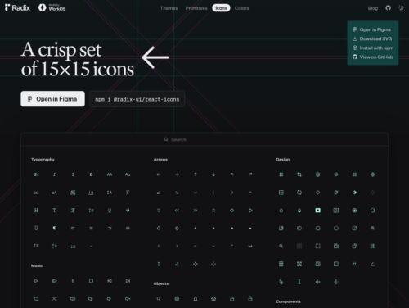Viewport: 409px width, 308px height.
Task: Choose the text align left icon
Action: 73,228
